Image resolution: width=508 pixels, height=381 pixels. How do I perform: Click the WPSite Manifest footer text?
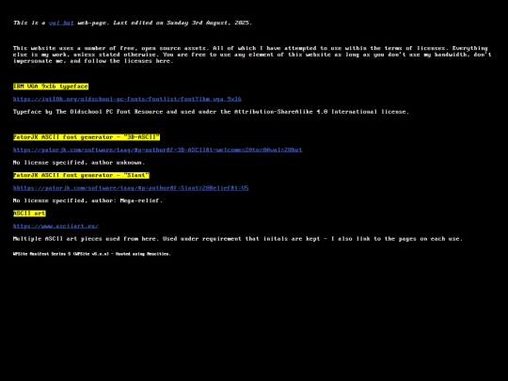(x=91, y=254)
